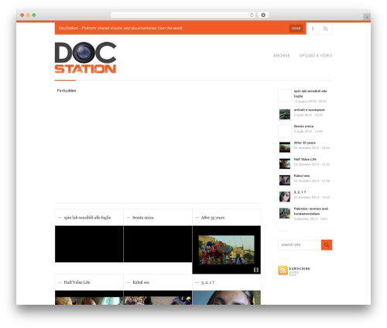Click the Forbidden text in main area
The height and width of the screenshot is (328, 387).
click(x=67, y=91)
